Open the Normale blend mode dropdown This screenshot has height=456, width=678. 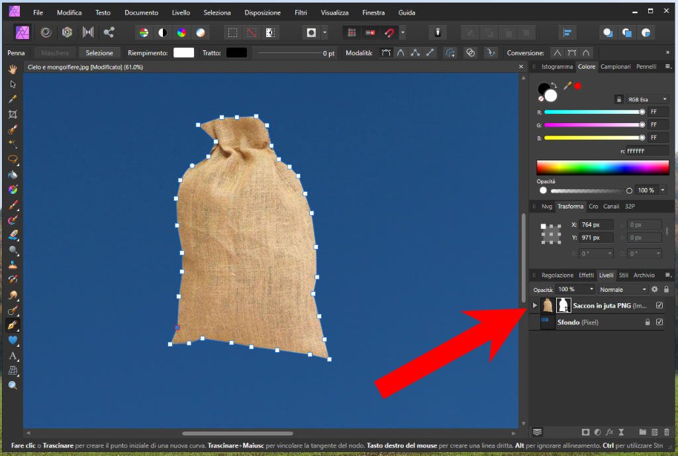point(622,290)
